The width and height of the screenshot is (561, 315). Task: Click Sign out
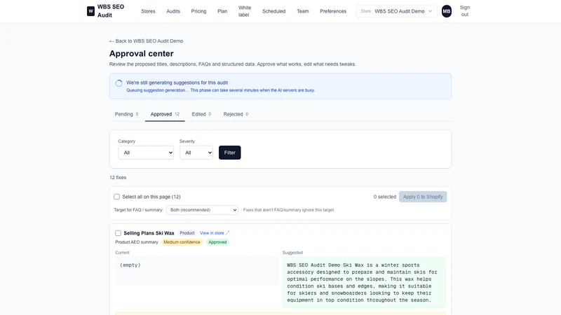pyautogui.click(x=465, y=11)
